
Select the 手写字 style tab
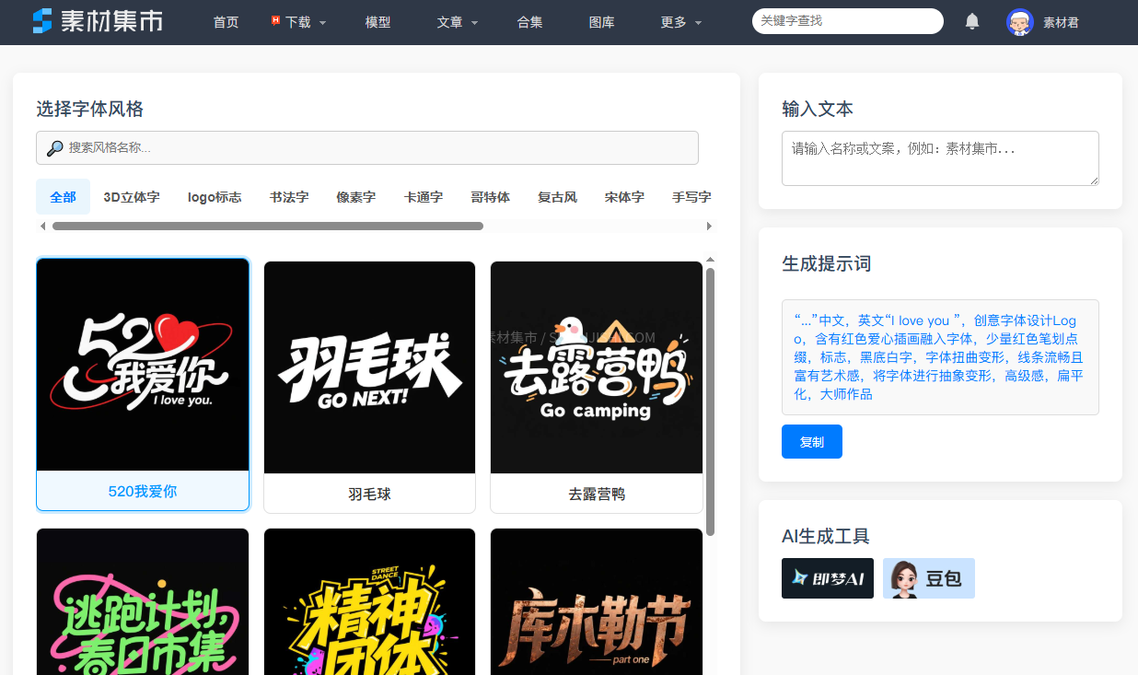[x=691, y=197]
